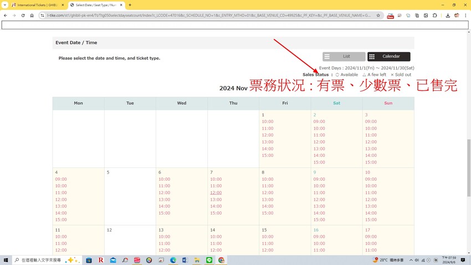Open Windows Start menu

click(x=6, y=260)
